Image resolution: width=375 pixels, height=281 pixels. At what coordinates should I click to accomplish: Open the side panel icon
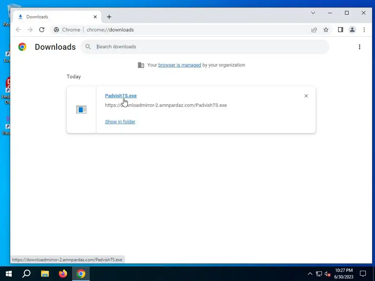pos(340,30)
